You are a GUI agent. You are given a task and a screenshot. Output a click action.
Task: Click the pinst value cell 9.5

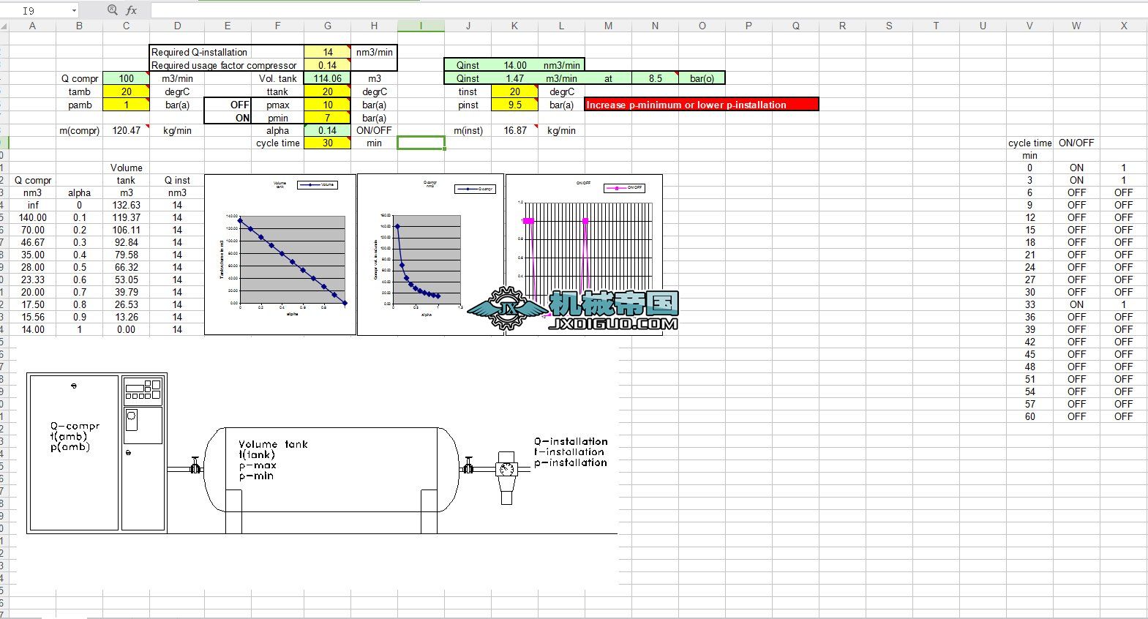[x=514, y=105]
